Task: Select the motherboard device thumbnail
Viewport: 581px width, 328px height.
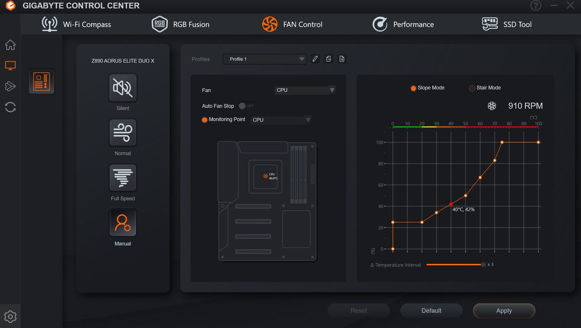Action: pyautogui.click(x=42, y=82)
